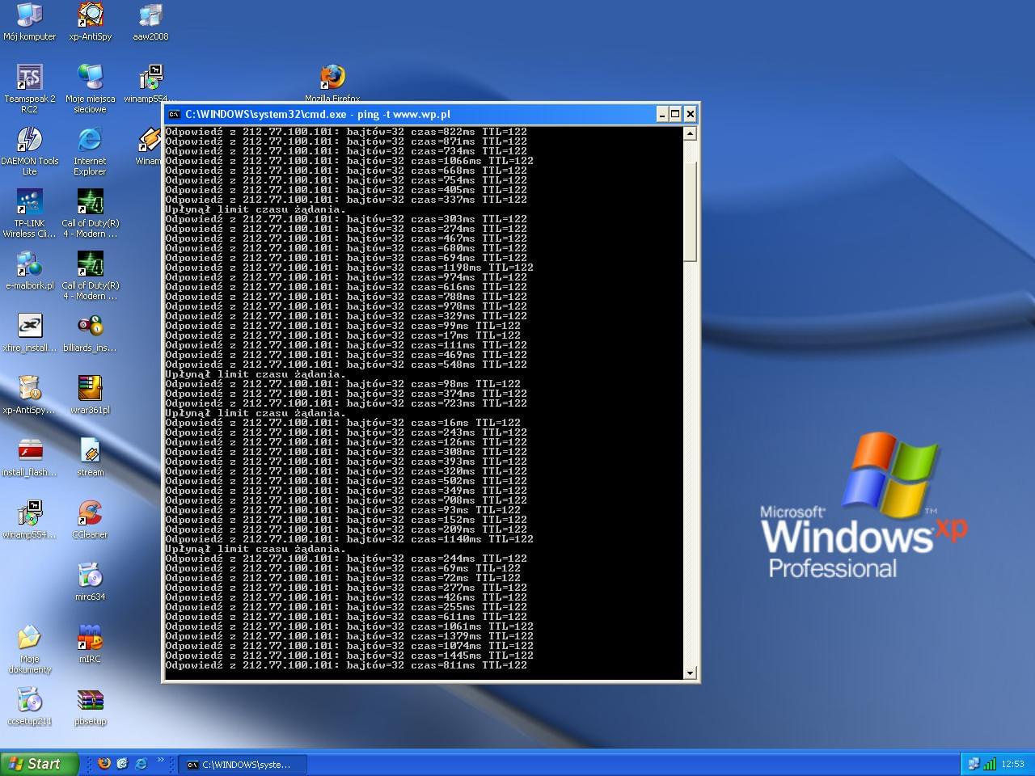Select Moje miejsca sieciowe icon

(x=90, y=88)
